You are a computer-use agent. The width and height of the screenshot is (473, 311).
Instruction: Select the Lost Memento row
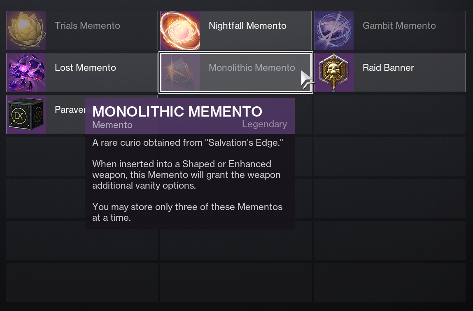click(81, 72)
